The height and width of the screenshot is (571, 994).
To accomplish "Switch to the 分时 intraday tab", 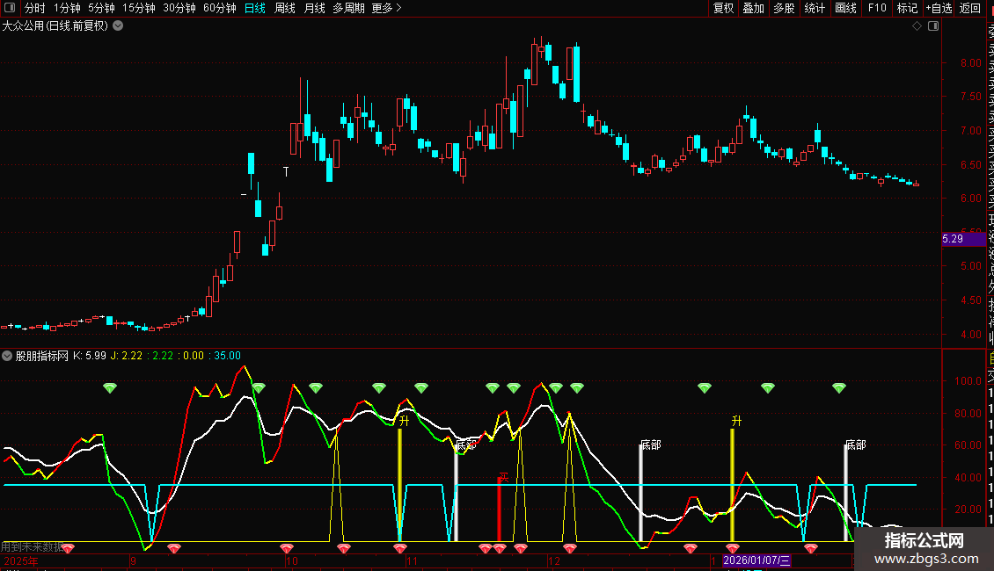I will (x=34, y=8).
